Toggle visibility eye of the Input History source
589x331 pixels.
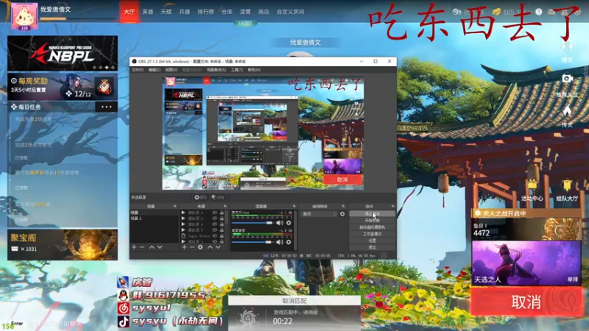pyautogui.click(x=215, y=236)
